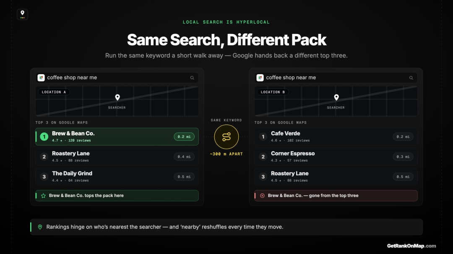This screenshot has height=254, width=453.
Task: Click the rank 2 badge beside Corner Espresso
Action: coord(263,157)
